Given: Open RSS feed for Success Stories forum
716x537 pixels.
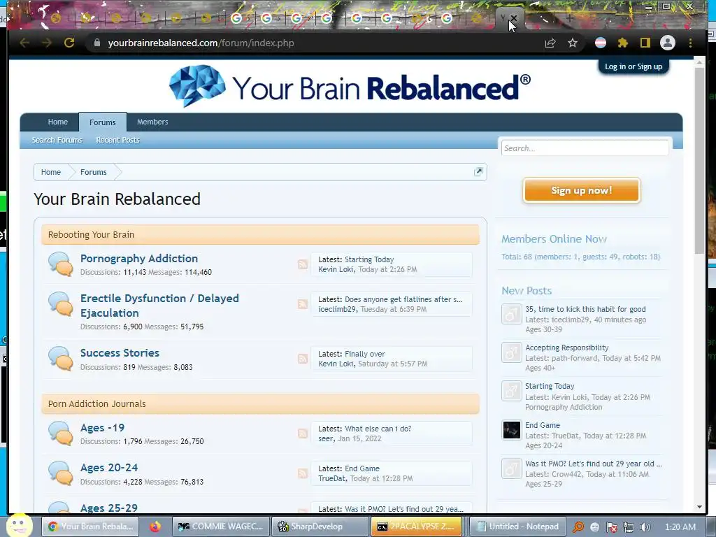Looking at the screenshot, I should click(302, 359).
